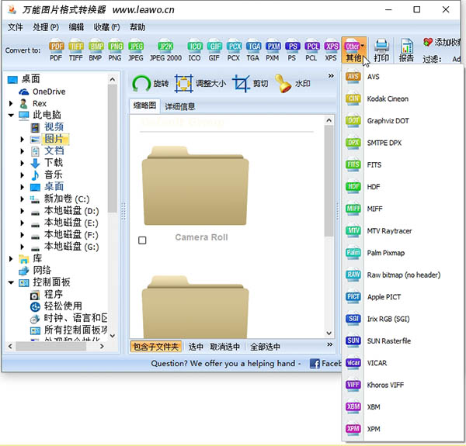Screen dimensions: 466x446
Task: Apply watermark (水印) stamp tool
Action: tap(293, 84)
